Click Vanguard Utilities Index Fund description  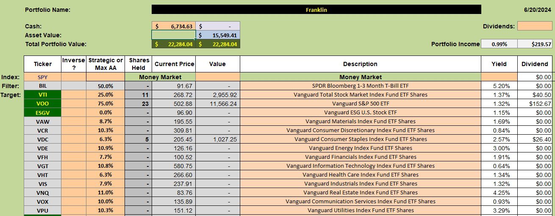361,210
